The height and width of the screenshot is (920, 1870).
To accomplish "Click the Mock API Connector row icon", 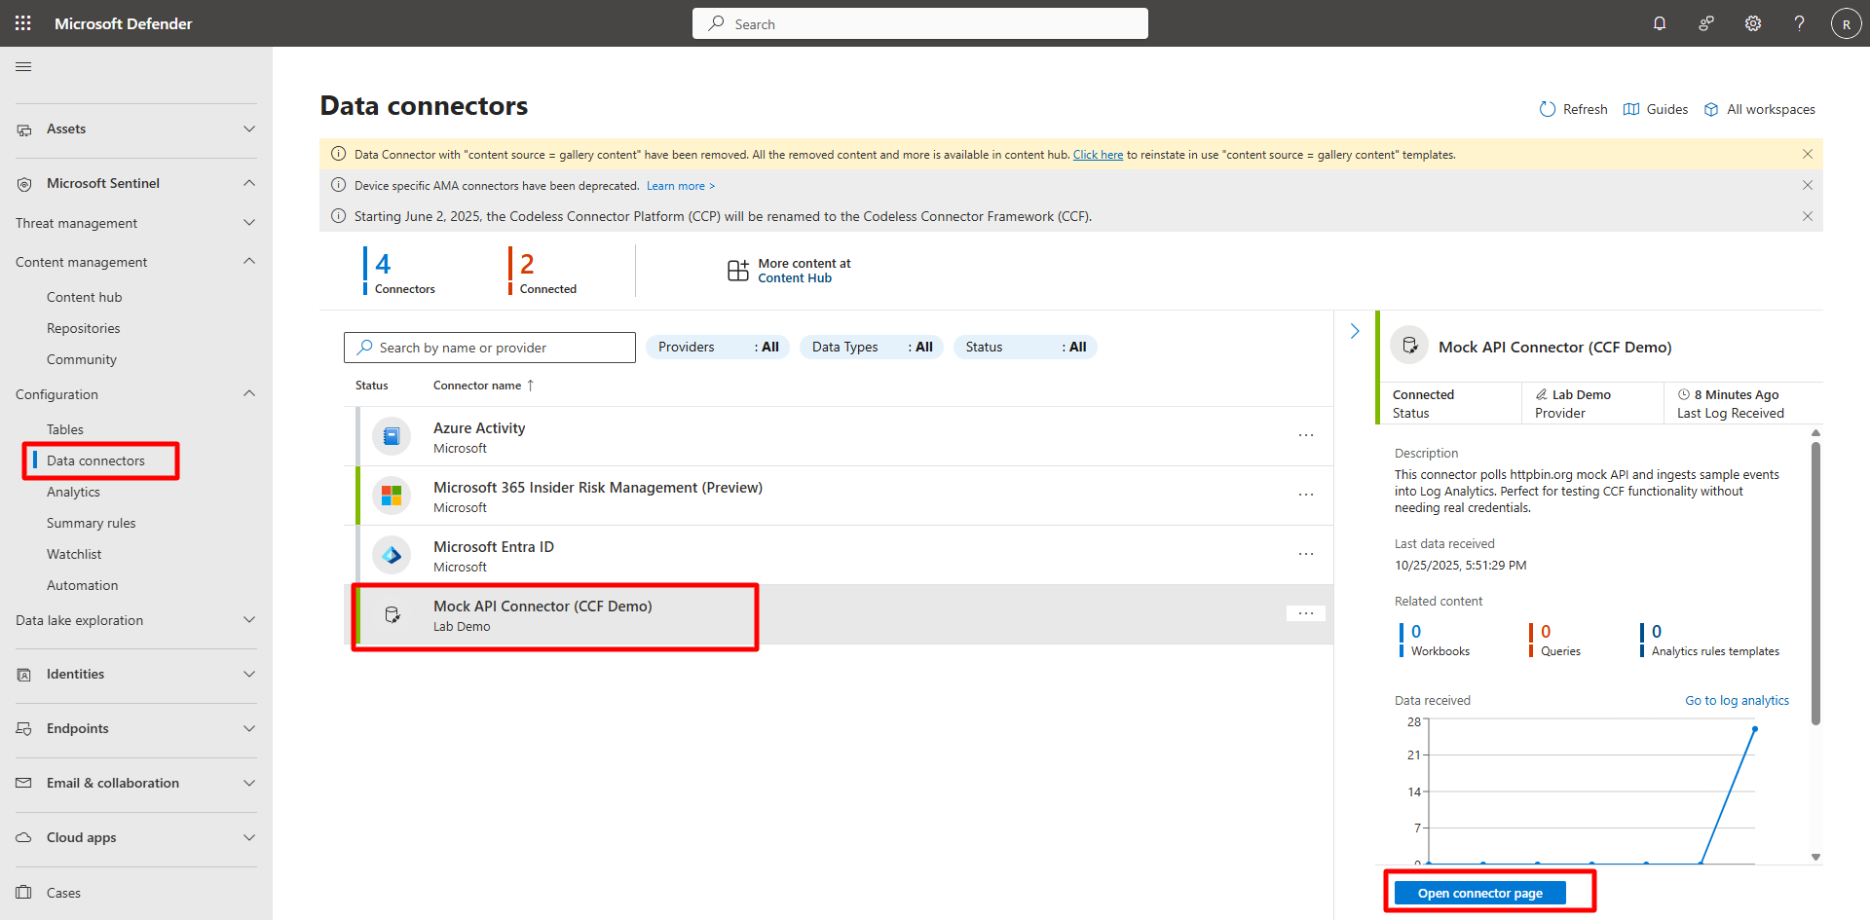I will coord(393,614).
